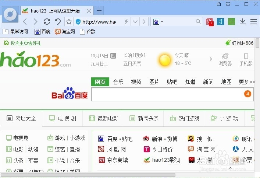
Task: Open the 谷歌 bookmark
Action: pyautogui.click(x=88, y=32)
